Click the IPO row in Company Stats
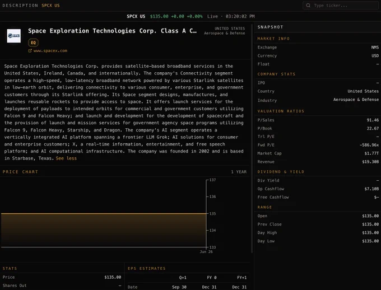Screen dimensions: 381x290 click(318, 83)
